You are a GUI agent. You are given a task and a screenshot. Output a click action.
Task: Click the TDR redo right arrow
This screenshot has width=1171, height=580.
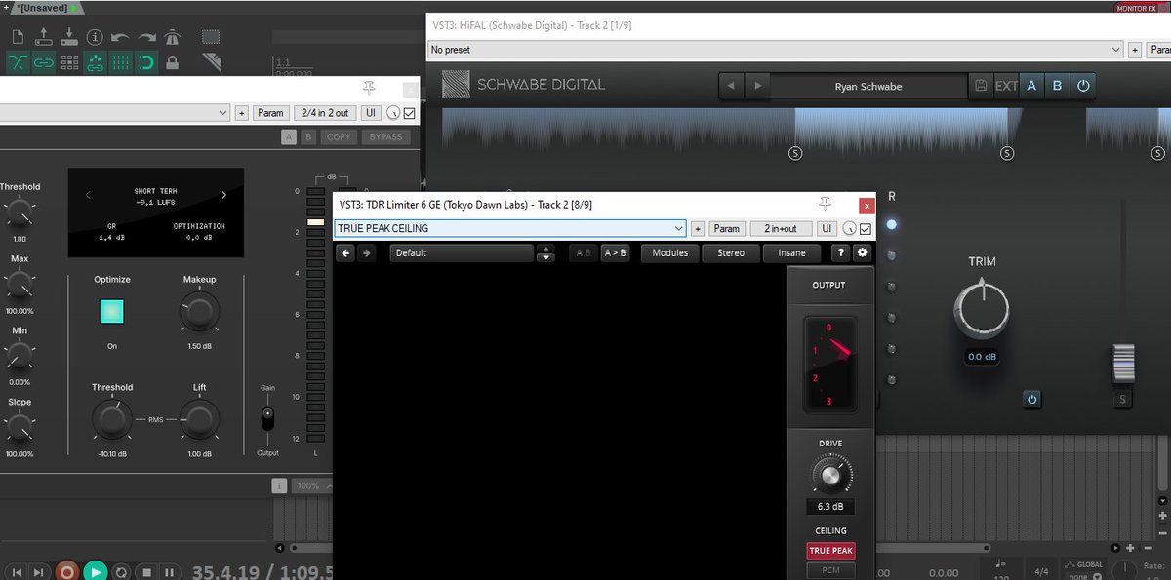click(x=366, y=252)
